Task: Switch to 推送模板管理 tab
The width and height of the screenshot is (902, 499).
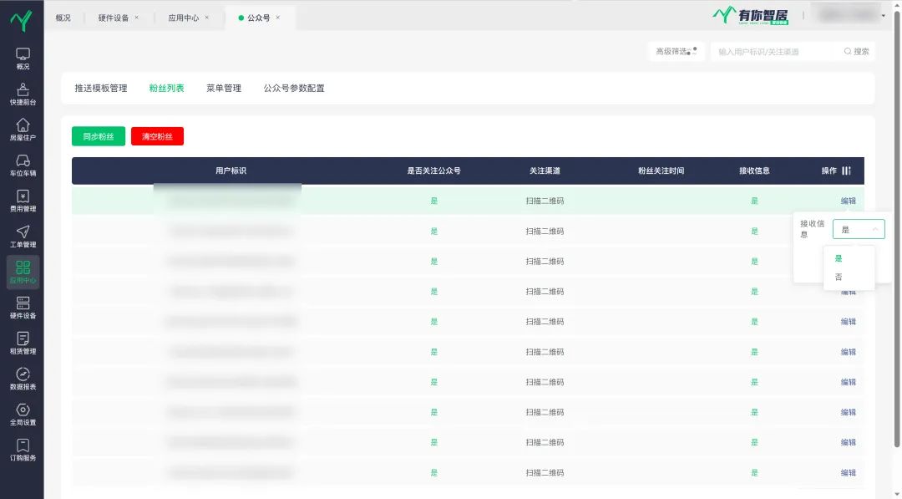Action: (100, 88)
